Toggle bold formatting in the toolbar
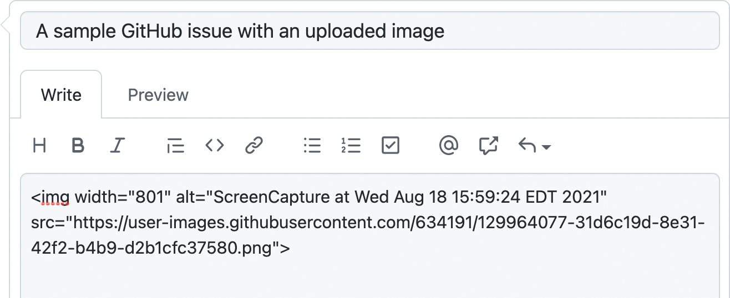This screenshot has height=298, width=730. click(78, 146)
